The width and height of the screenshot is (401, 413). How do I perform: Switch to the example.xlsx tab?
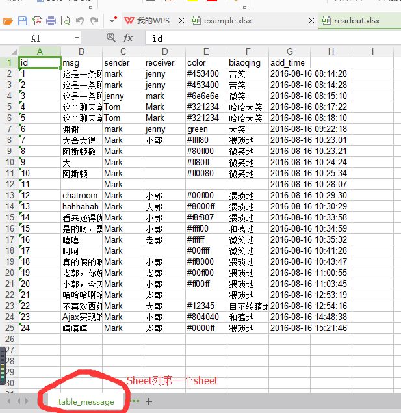pyautogui.click(x=222, y=21)
